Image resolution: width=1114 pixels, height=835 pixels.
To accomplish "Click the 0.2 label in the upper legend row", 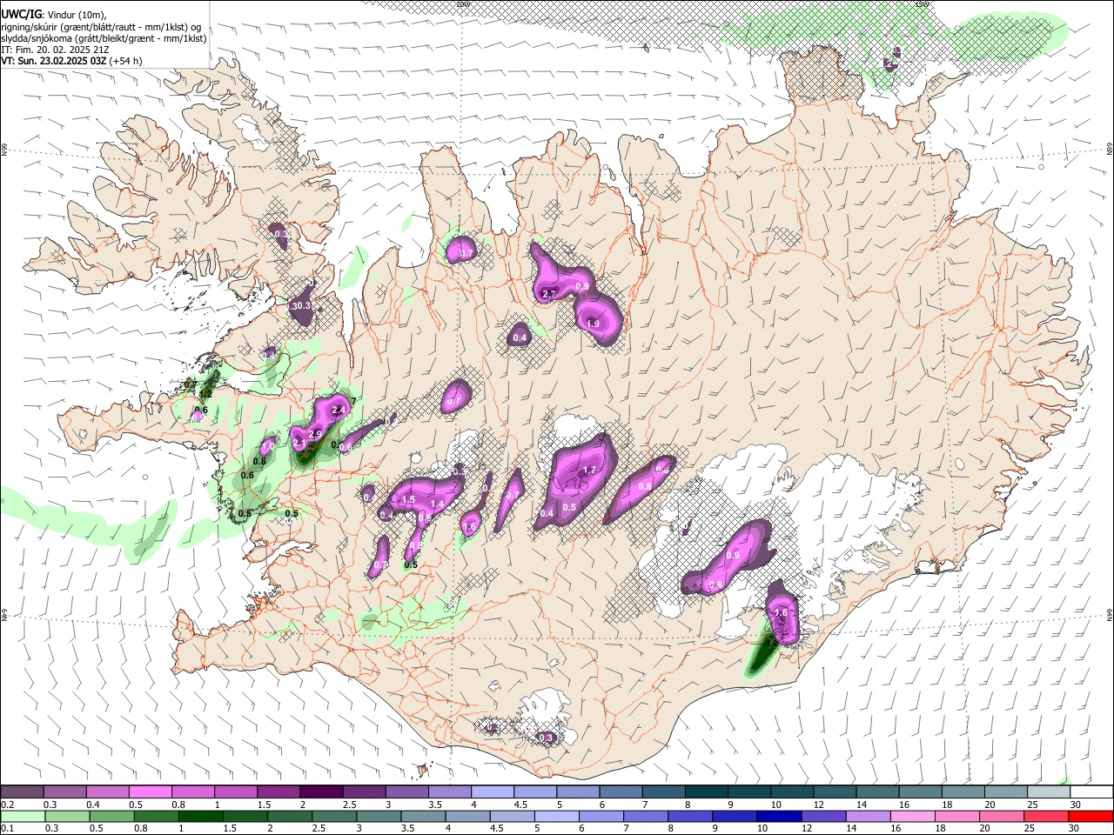I will 8,805.
